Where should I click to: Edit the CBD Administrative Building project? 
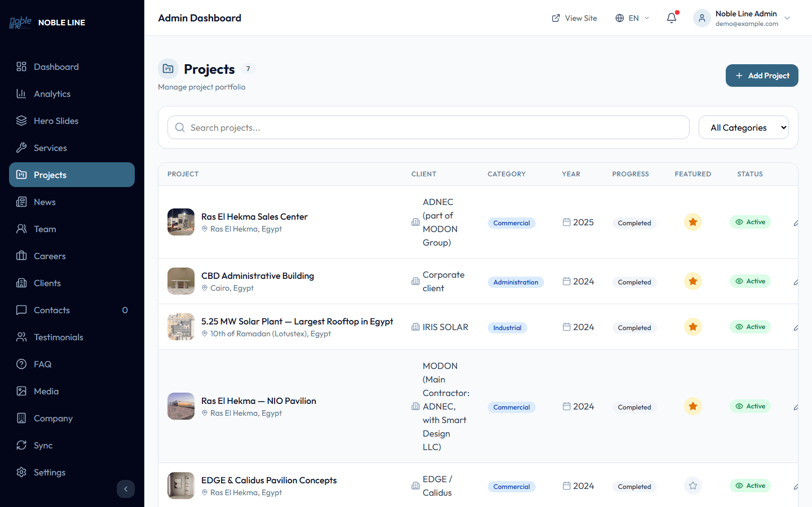[x=796, y=282]
